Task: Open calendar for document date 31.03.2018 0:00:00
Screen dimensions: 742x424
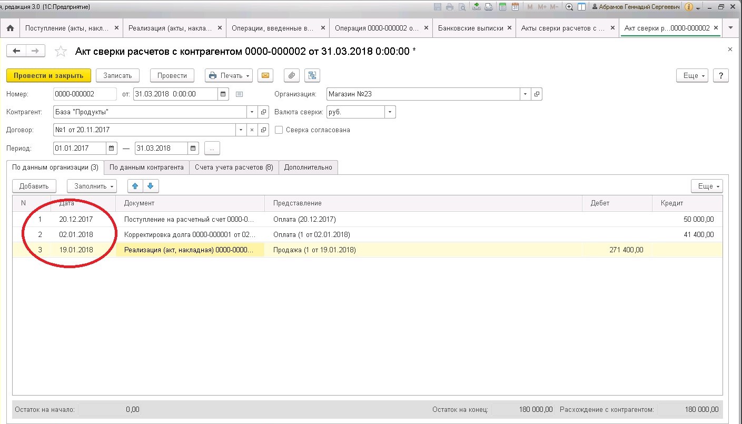Action: [x=223, y=94]
